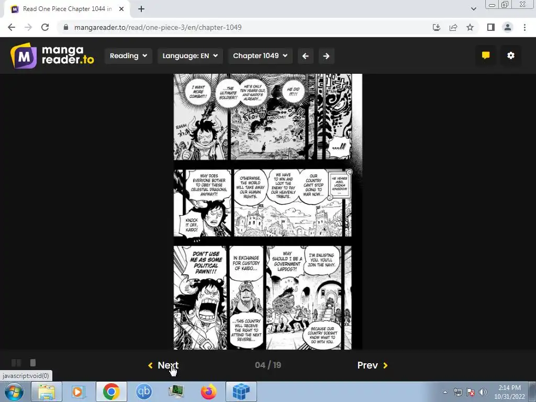
Task: Click the MangaReader.to logo
Action: pyautogui.click(x=52, y=55)
